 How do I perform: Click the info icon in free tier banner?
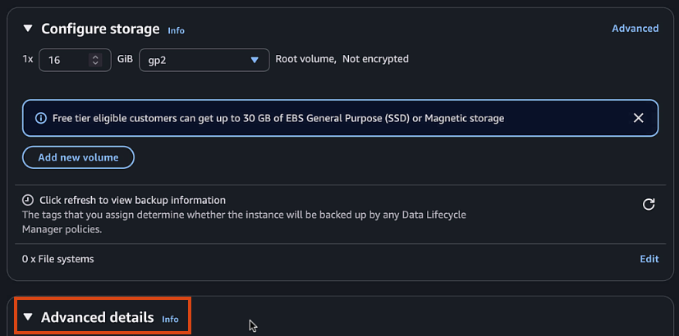coord(41,118)
